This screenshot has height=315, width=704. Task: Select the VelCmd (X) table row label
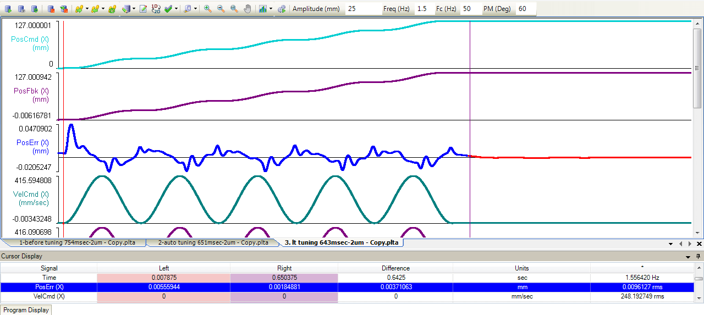click(x=49, y=296)
